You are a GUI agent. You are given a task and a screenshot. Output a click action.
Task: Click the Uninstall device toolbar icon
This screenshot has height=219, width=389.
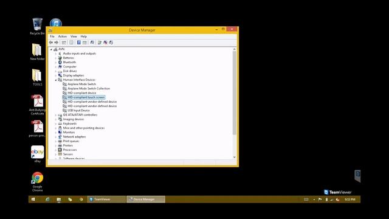[105, 43]
